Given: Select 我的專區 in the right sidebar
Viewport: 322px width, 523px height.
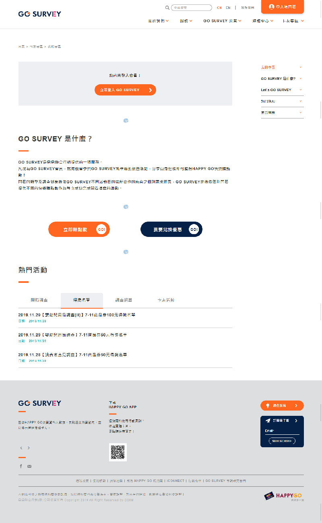Looking at the screenshot, I should coord(268,67).
